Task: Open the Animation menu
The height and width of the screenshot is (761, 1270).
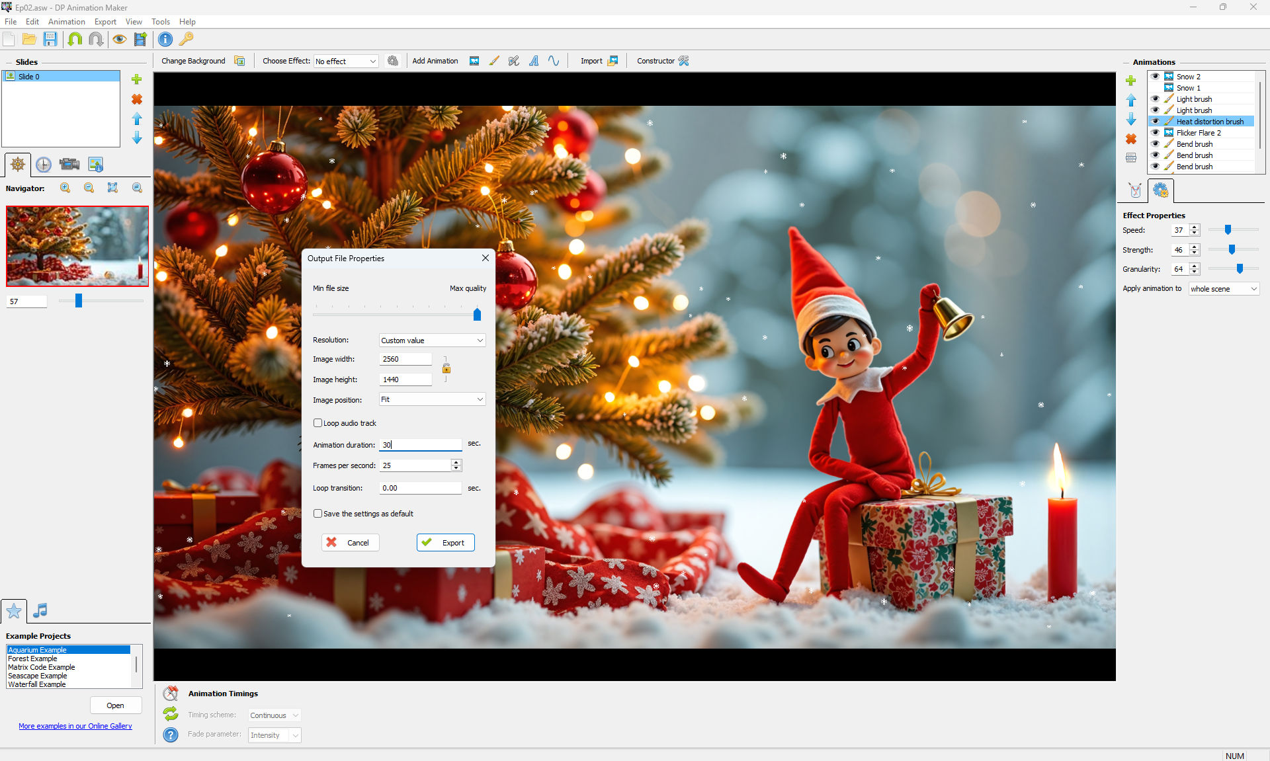Action: coord(66,22)
